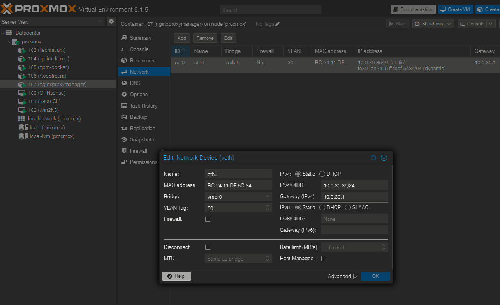Tick the Disconnect checkbox
500x305 pixels.
click(208, 247)
